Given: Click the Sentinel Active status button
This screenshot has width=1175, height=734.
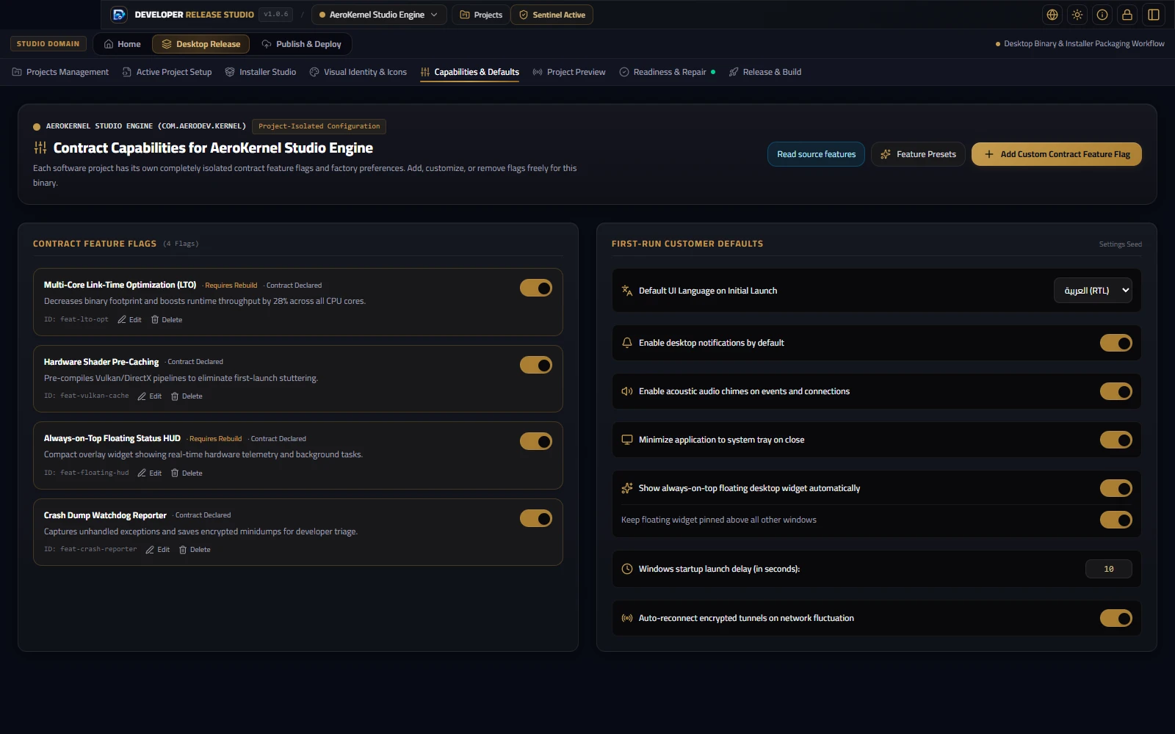Looking at the screenshot, I should [x=552, y=15].
